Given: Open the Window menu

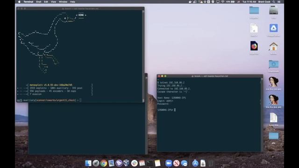Looking at the screenshot, I should point(63,2).
